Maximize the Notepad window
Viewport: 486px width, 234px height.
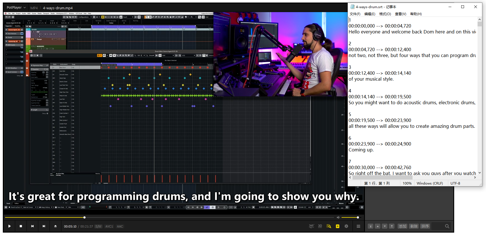[463, 7]
